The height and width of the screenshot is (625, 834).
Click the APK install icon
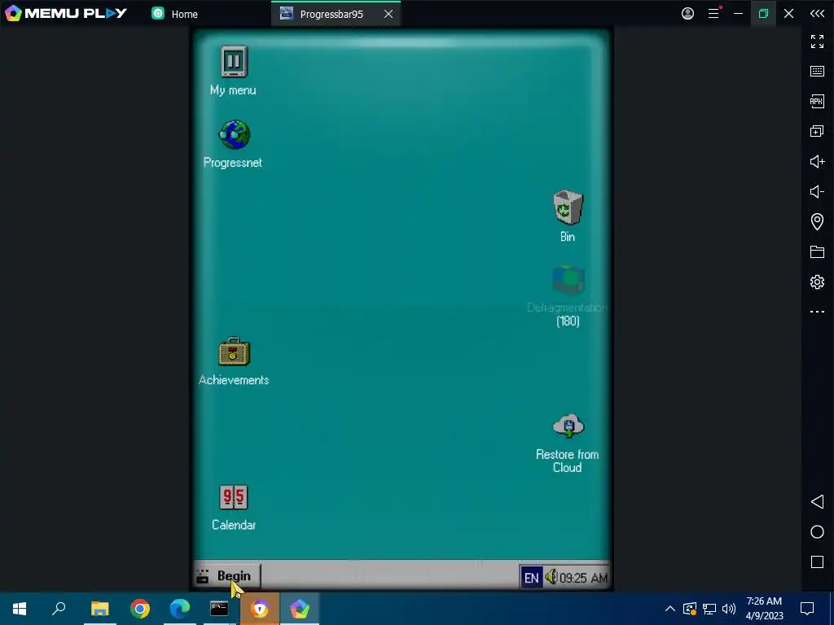point(817,101)
